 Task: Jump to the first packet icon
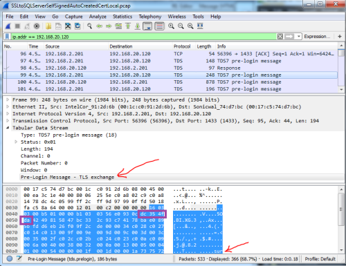[x=128, y=26]
